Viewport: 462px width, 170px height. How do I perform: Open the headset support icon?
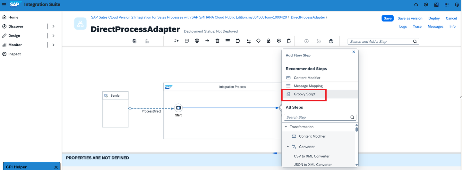point(457,5)
